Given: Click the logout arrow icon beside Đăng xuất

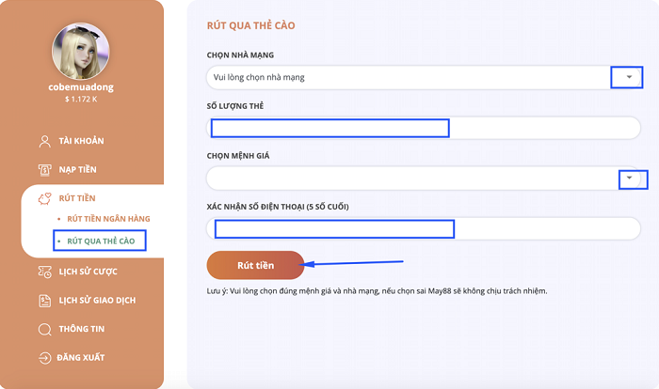Looking at the screenshot, I should pyautogui.click(x=44, y=358).
